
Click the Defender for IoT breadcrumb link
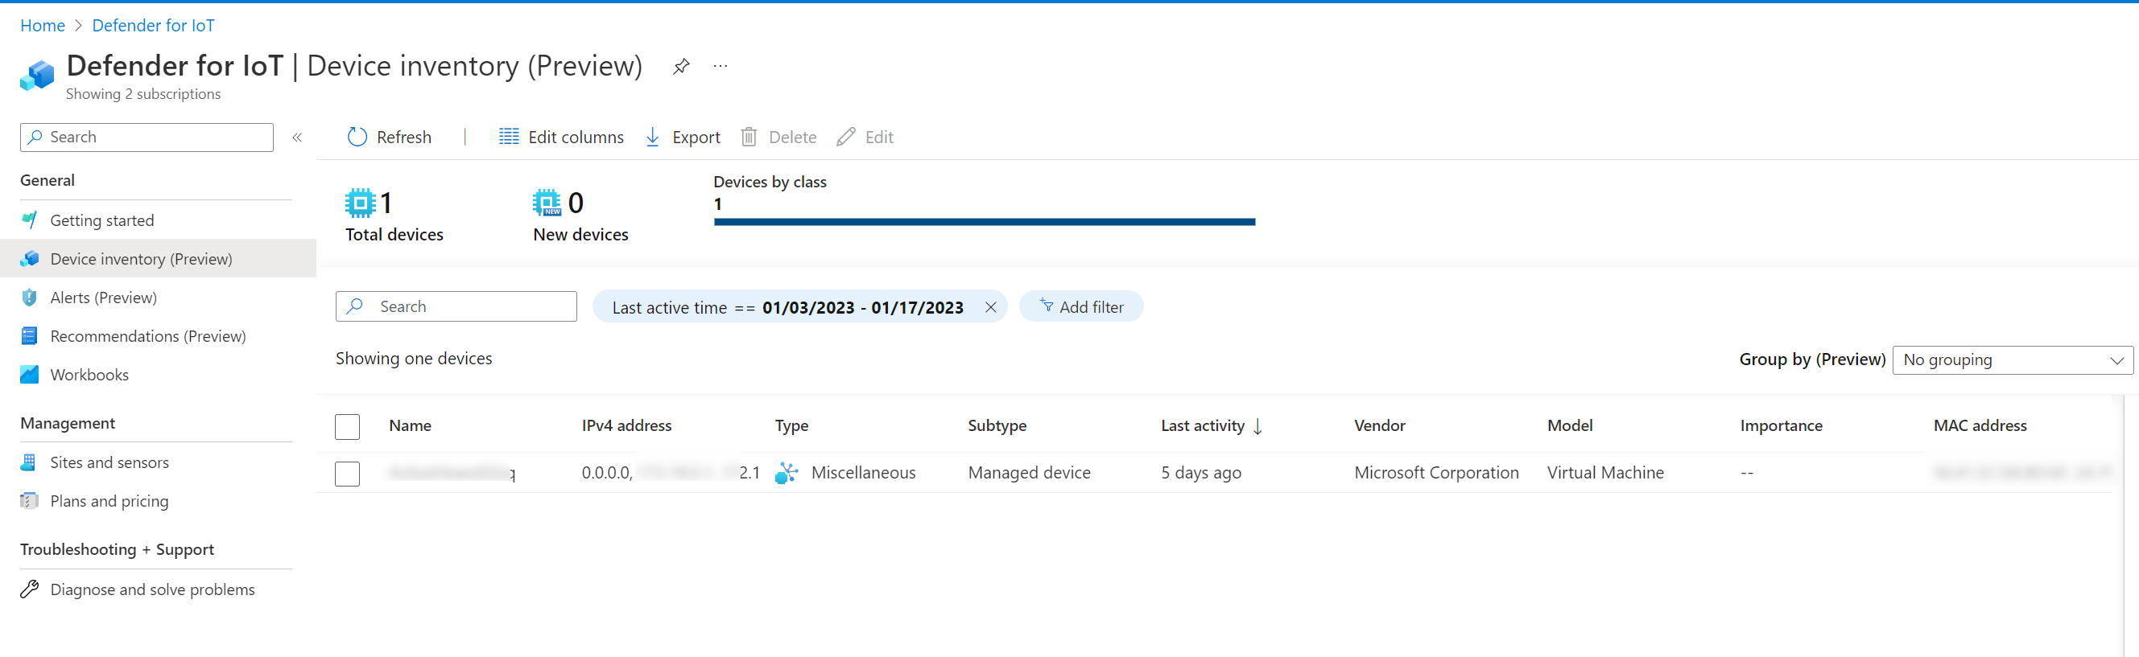153,26
